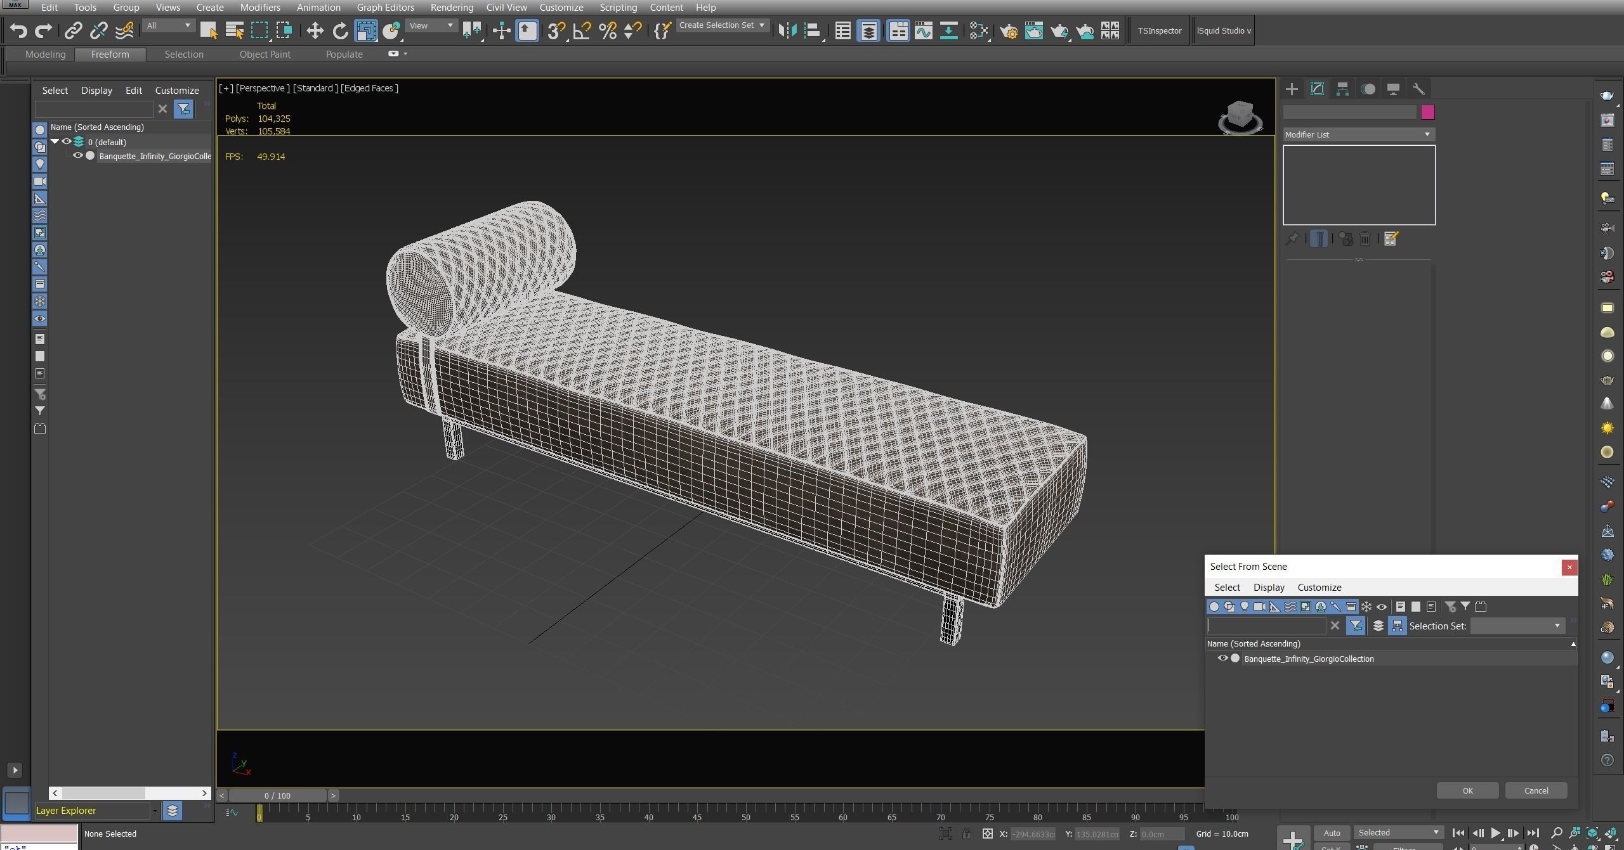Click the search field in Select From Scene
Image resolution: width=1624 pixels, height=850 pixels.
click(x=1266, y=626)
